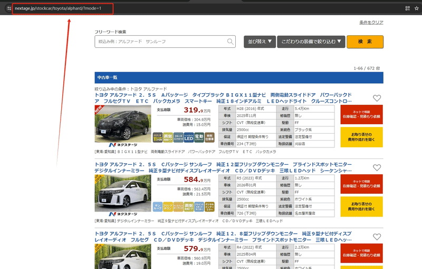
Task: Click the 584.9万円 total price
Action: 197,180
